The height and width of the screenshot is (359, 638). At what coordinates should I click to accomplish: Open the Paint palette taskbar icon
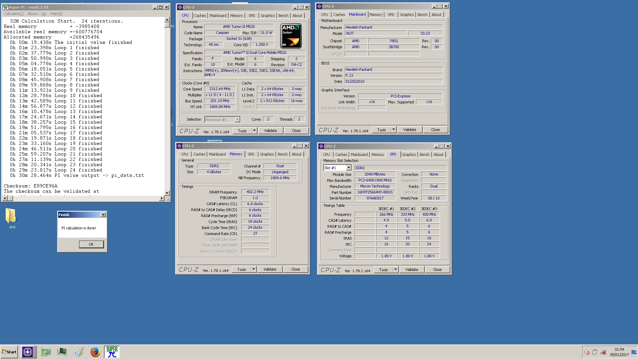78,352
